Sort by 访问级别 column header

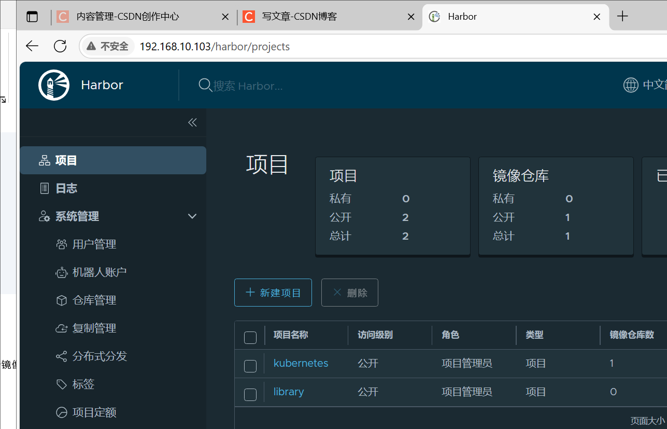375,335
